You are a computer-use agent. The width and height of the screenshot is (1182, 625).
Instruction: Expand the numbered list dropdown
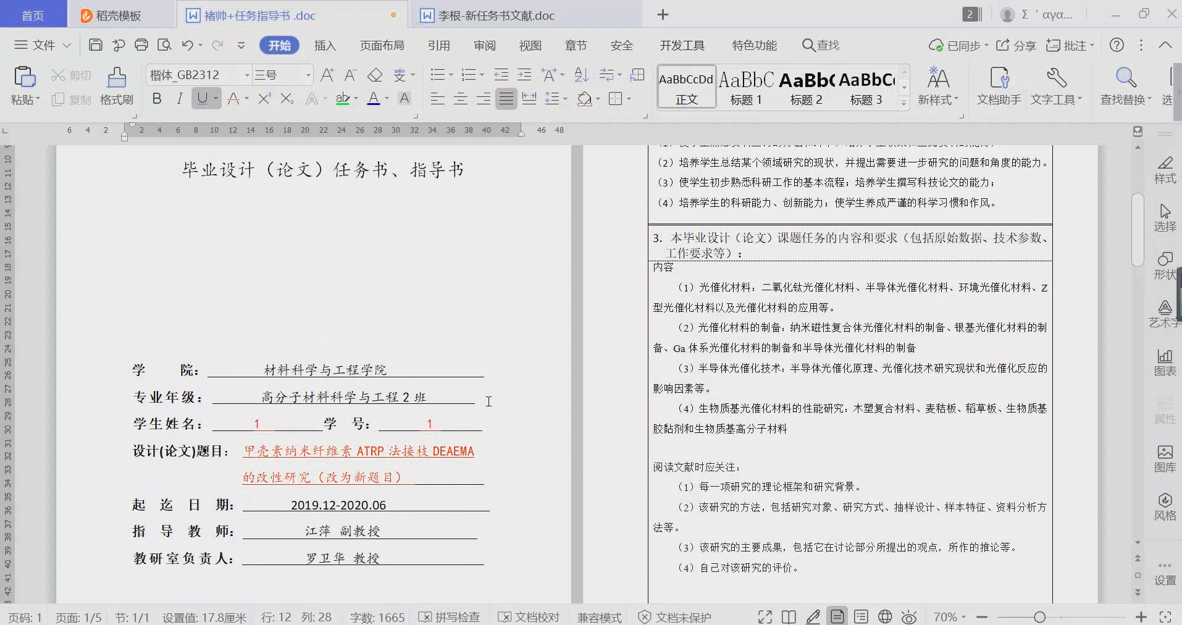pyautogui.click(x=482, y=75)
